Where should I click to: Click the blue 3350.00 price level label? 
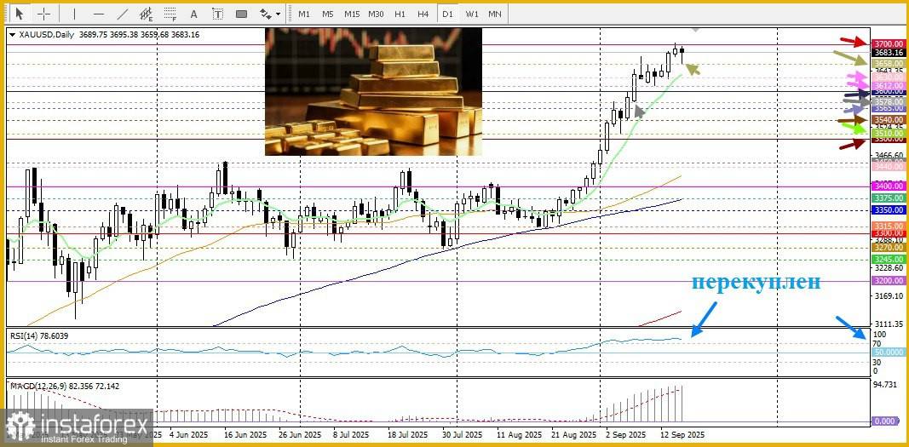coord(889,209)
